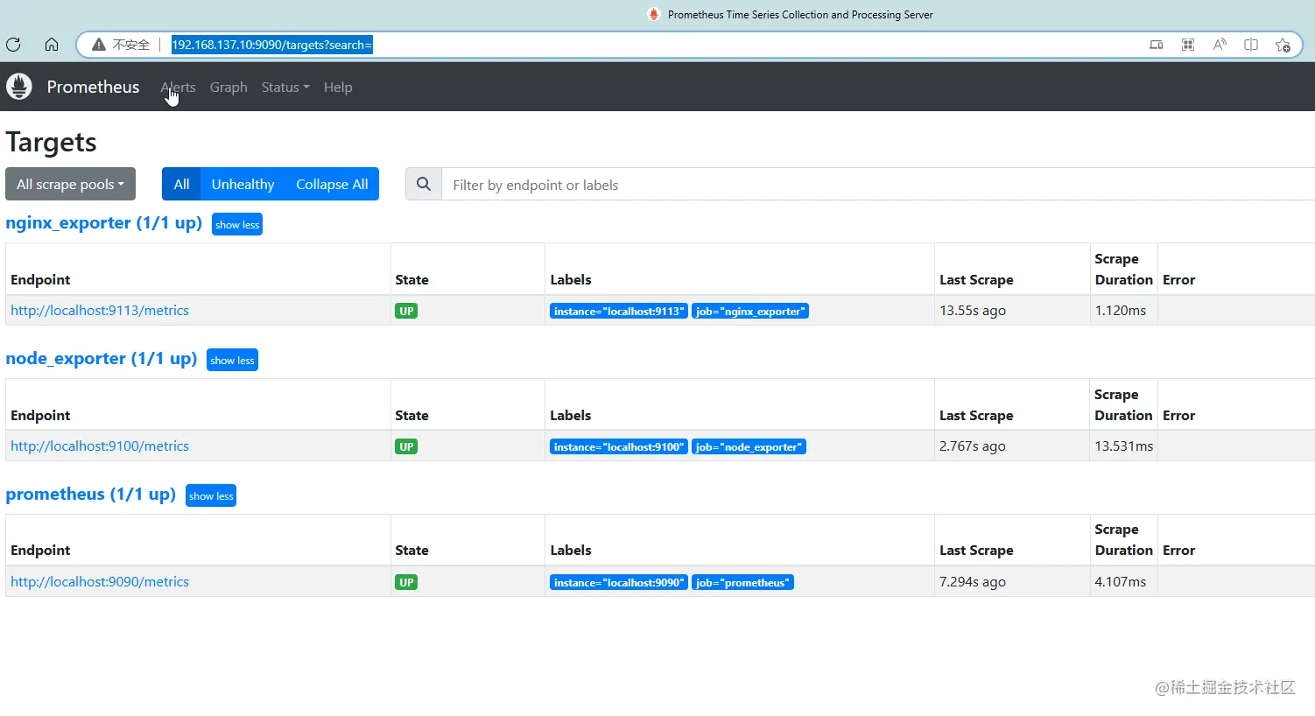The height and width of the screenshot is (716, 1315).
Task: Open the Graph page
Action: [229, 88]
